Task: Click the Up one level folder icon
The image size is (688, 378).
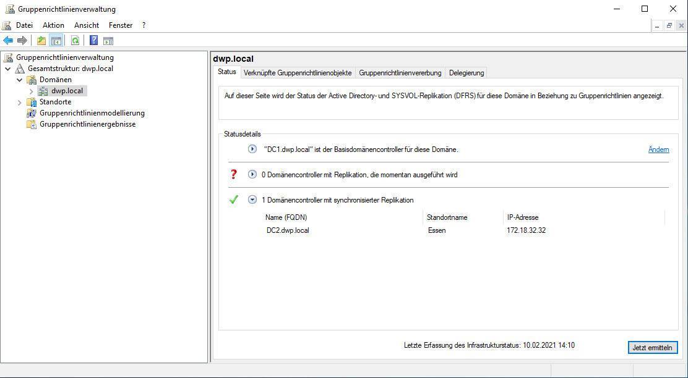Action: 41,41
